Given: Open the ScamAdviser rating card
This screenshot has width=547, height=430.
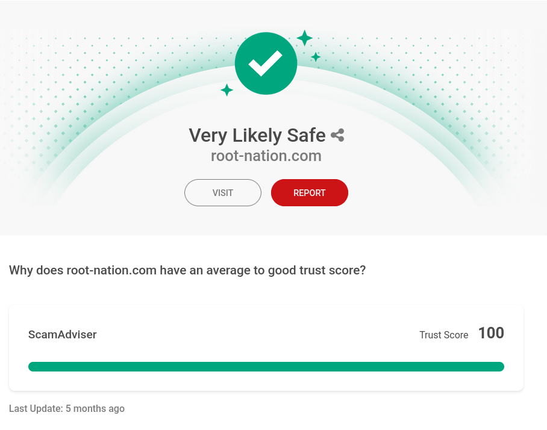Looking at the screenshot, I should pos(266,347).
